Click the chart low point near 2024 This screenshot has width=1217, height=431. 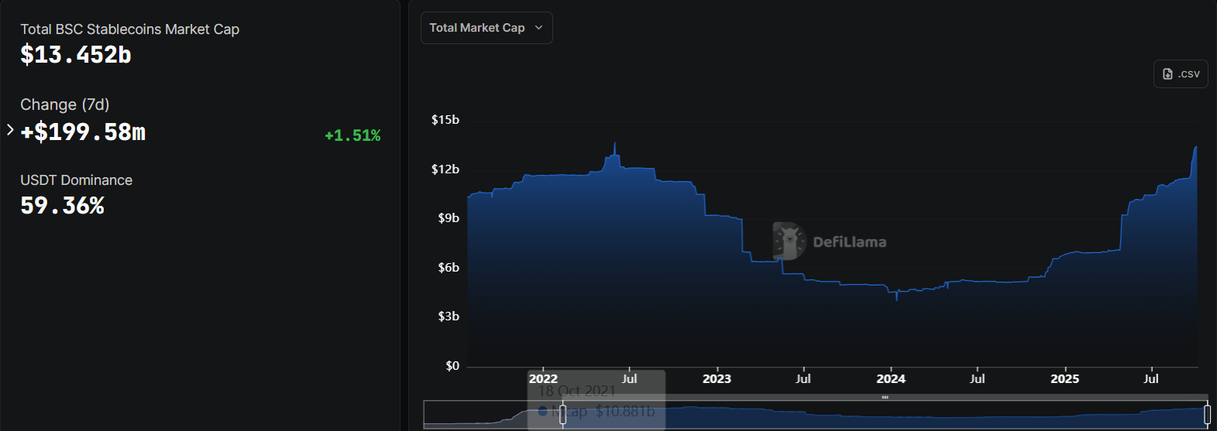coord(897,299)
